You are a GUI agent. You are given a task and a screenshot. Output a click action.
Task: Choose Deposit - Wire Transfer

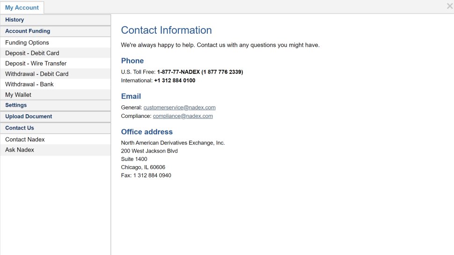[55, 63]
